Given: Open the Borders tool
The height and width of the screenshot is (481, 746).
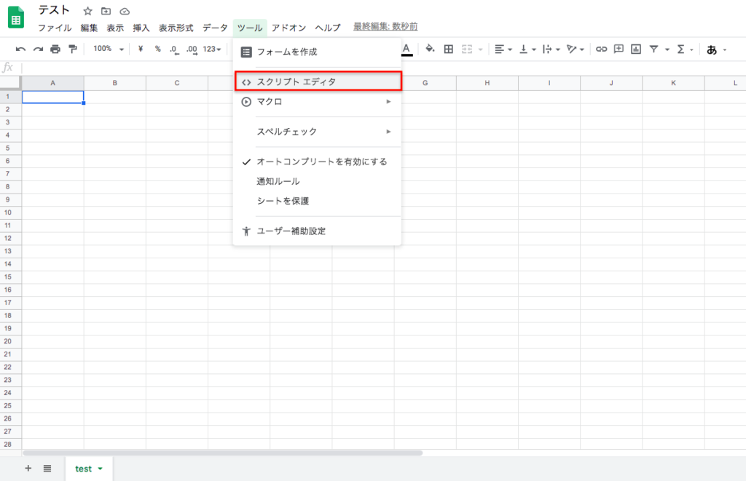Looking at the screenshot, I should pos(447,49).
